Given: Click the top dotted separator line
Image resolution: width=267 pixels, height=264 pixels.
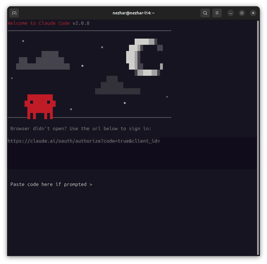Looking at the screenshot, I should tap(89, 31).
